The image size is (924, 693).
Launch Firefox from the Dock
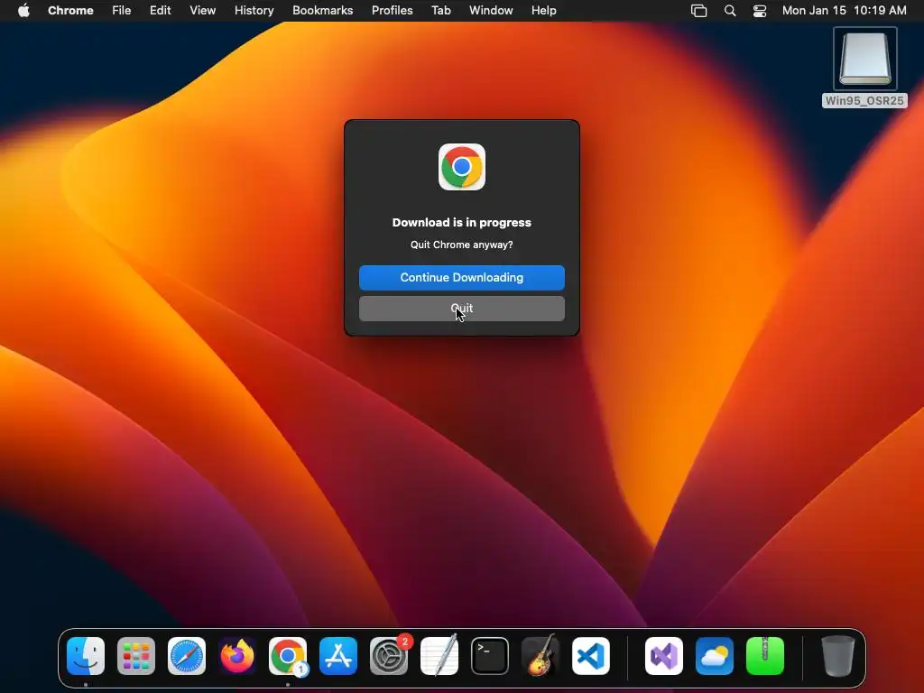tap(237, 656)
